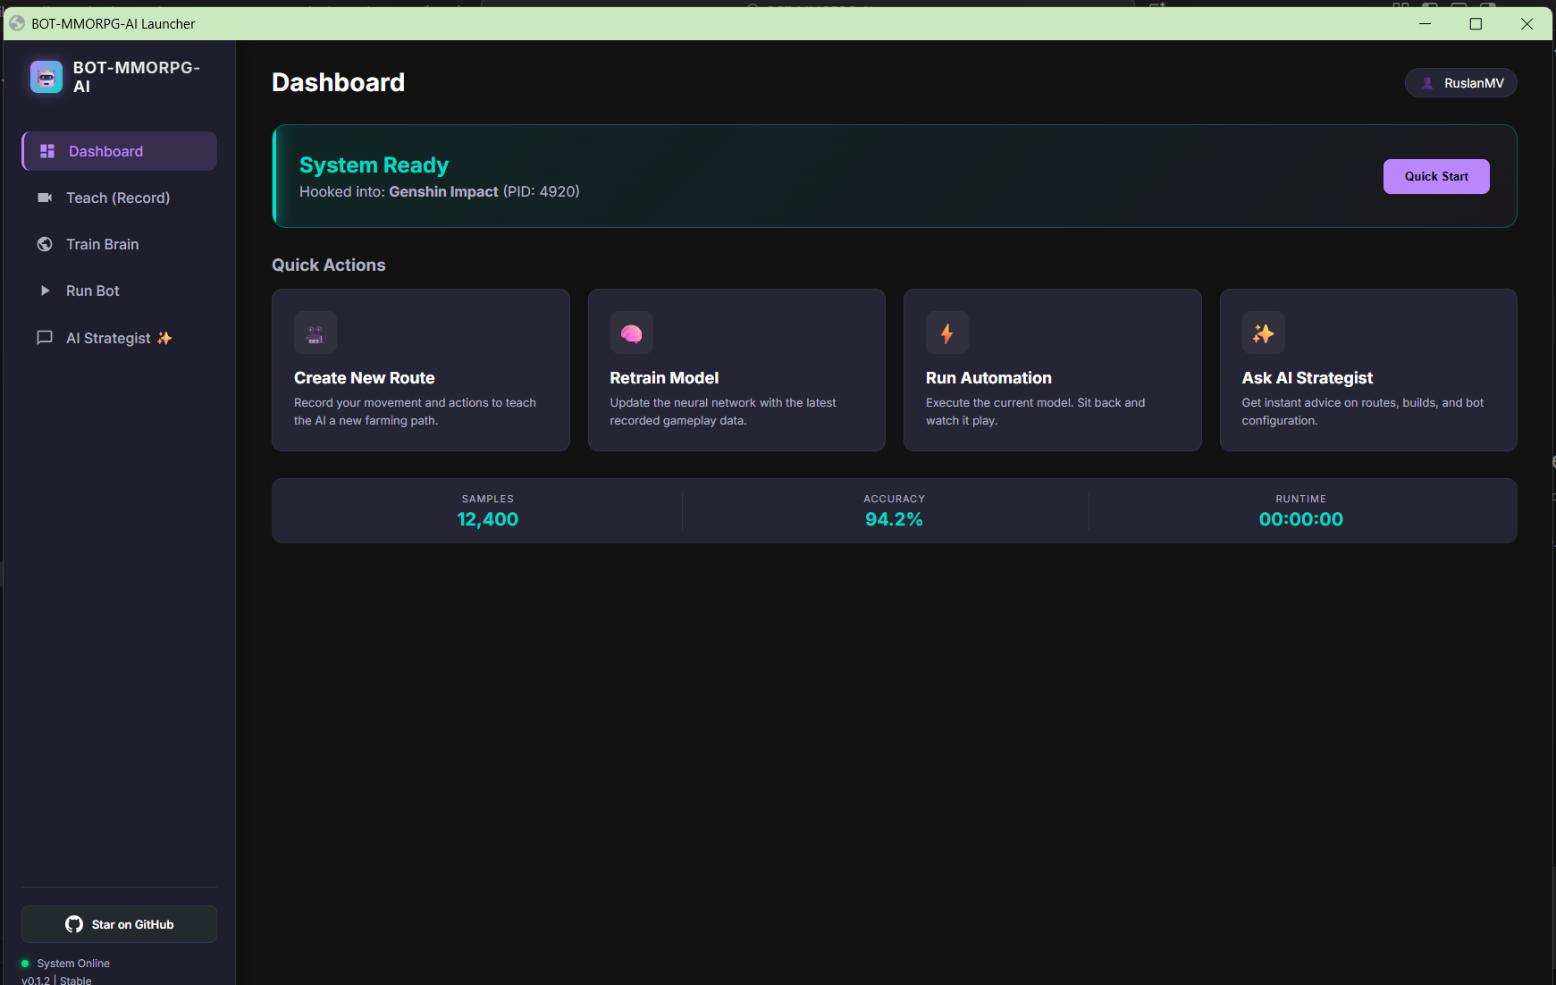This screenshot has height=985, width=1556.
Task: Click the globe icon beside Train Brain
Action: click(45, 244)
